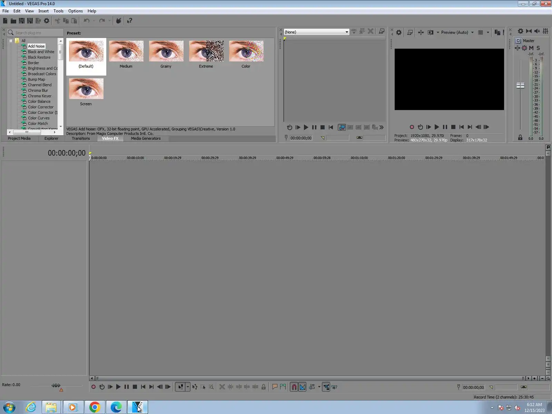This screenshot has height=414, width=552.
Task: Open Preview (Auto) quality dropdown
Action: tap(457, 32)
